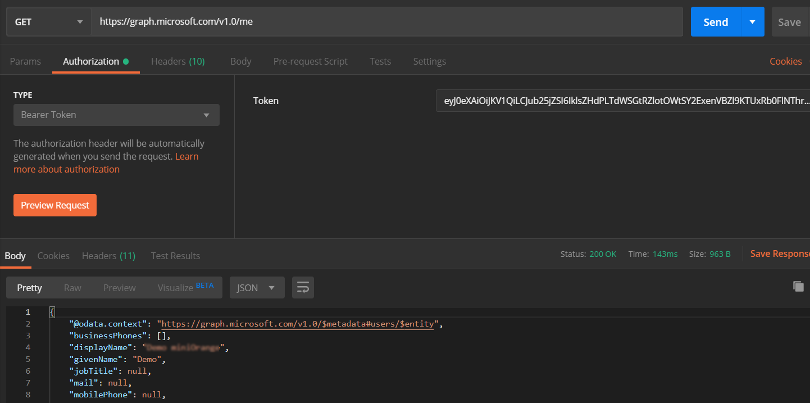
Task: Click the "jobTitle" line in response
Action: (x=111, y=371)
